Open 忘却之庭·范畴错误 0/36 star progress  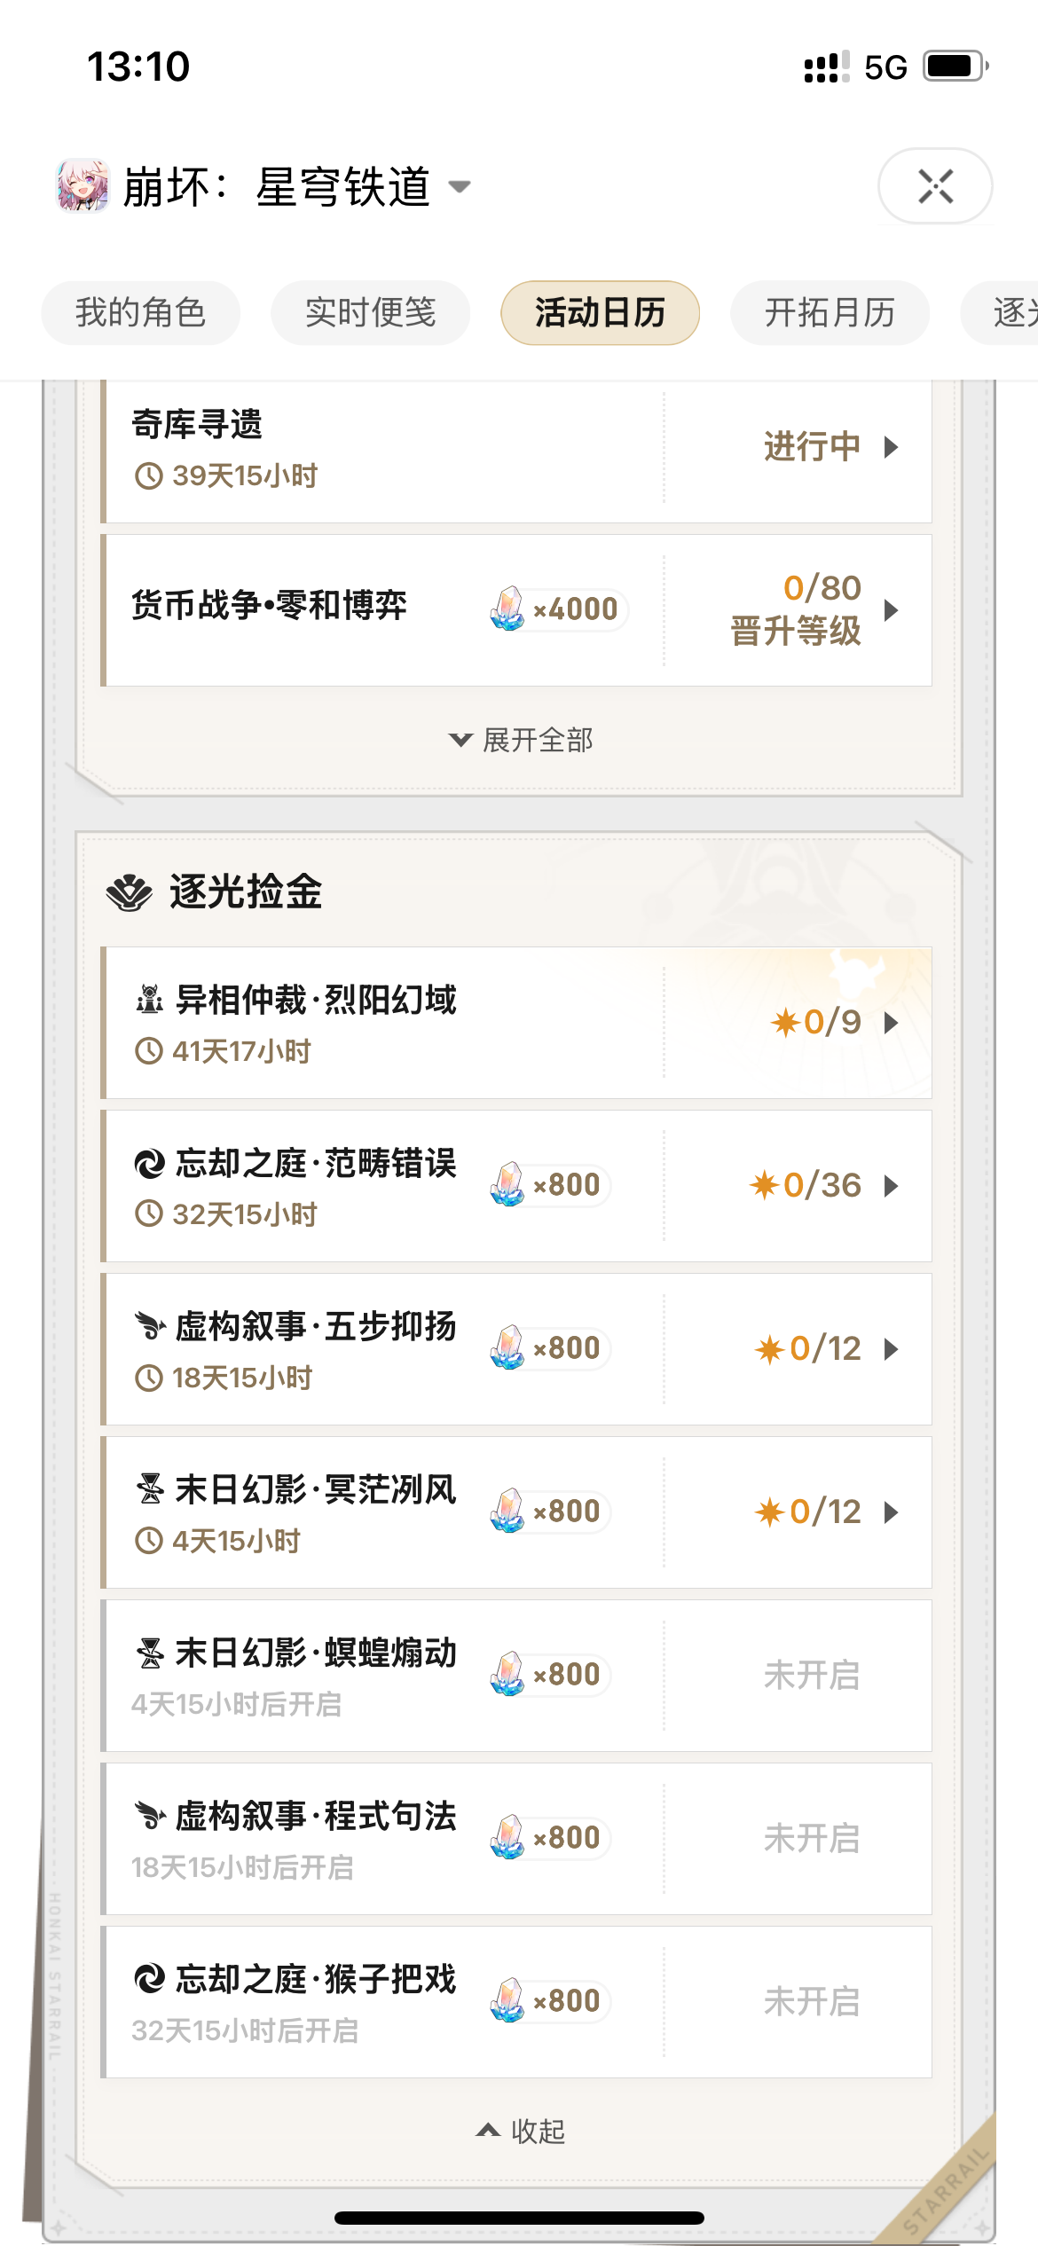pyautogui.click(x=806, y=1186)
